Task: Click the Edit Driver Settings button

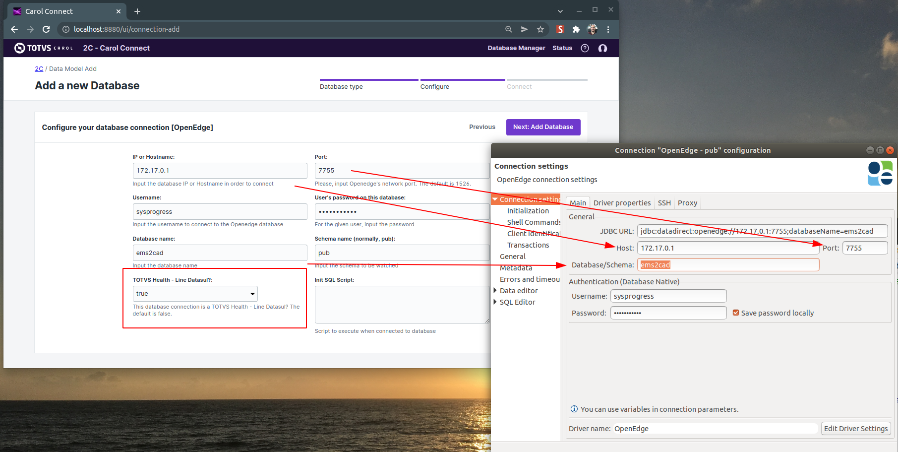Action: point(856,429)
